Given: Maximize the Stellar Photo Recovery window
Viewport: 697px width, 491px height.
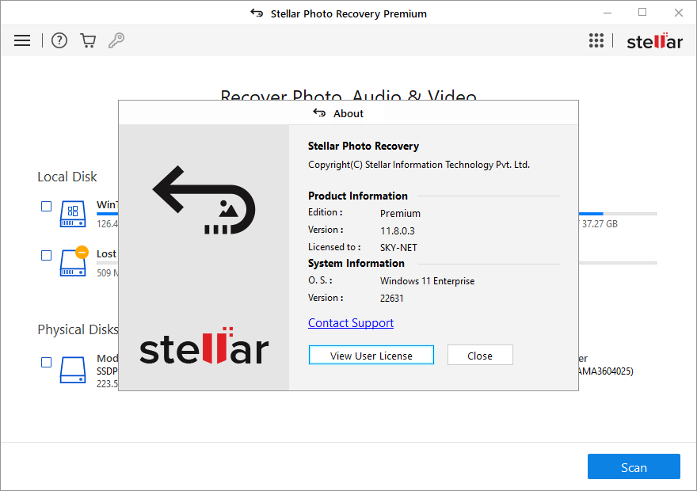Looking at the screenshot, I should 642,13.
